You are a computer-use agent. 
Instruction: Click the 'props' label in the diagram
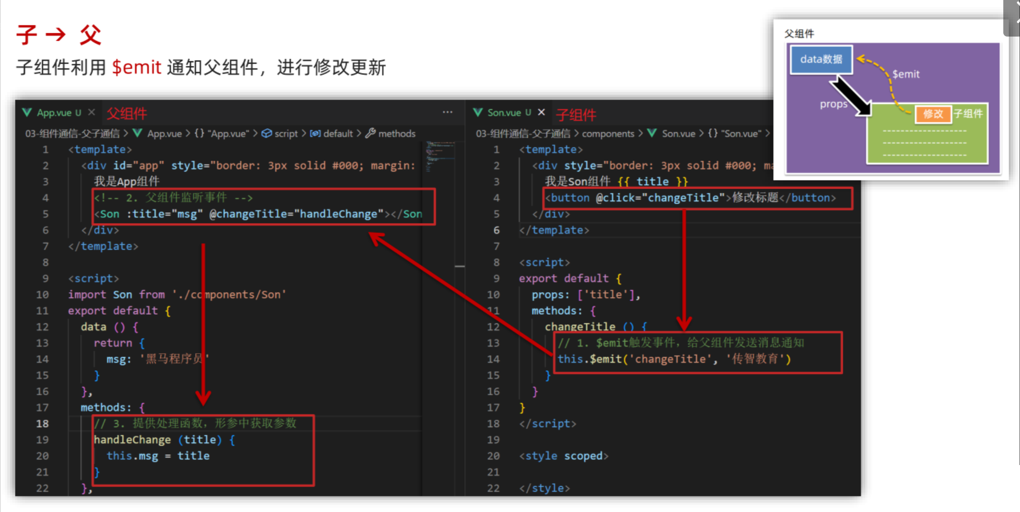[833, 104]
